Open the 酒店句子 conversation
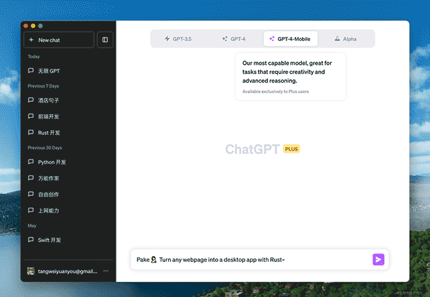This screenshot has width=430, height=297. [x=68, y=100]
